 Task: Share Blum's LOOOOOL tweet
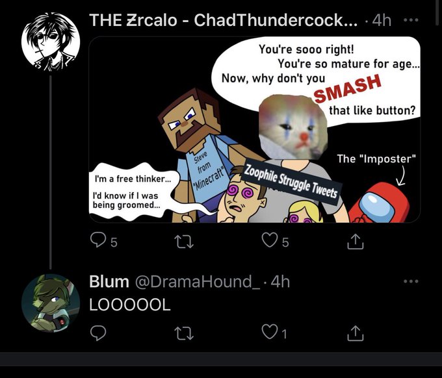coord(355,333)
